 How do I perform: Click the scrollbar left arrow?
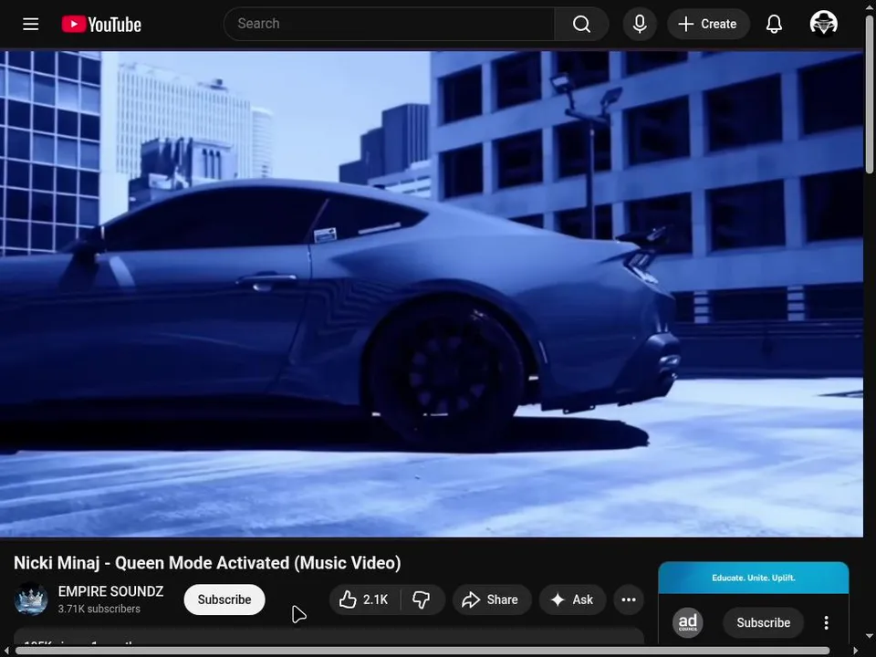[5, 651]
